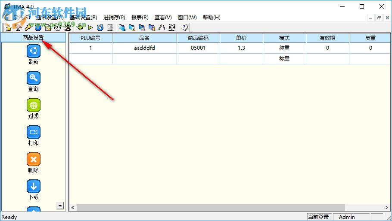Click the blue folder icon right of plain folder
The image size is (392, 221).
132,27
